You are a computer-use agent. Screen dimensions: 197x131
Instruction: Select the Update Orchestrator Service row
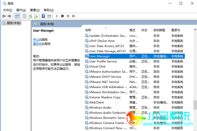tap(135, 36)
